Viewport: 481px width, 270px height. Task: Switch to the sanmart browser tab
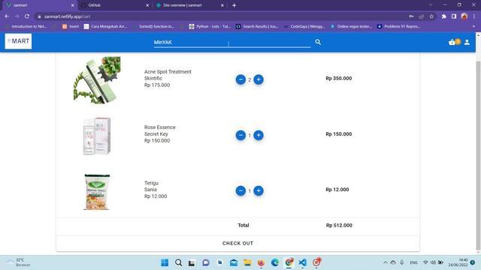[x=39, y=5]
